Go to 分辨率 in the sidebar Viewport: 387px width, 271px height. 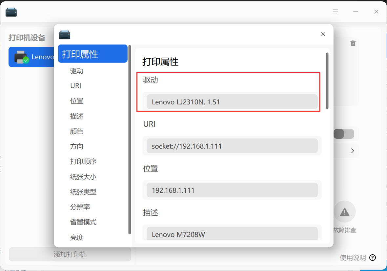coord(80,207)
